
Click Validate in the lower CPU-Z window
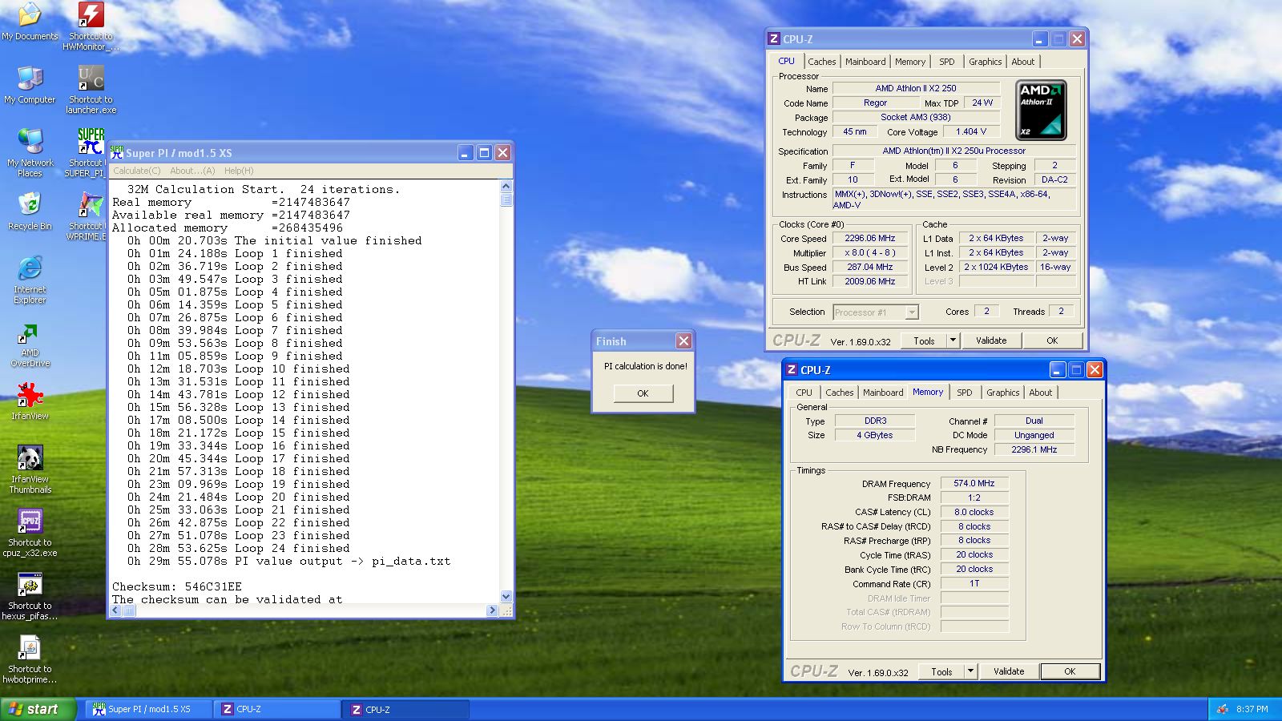pos(1009,671)
